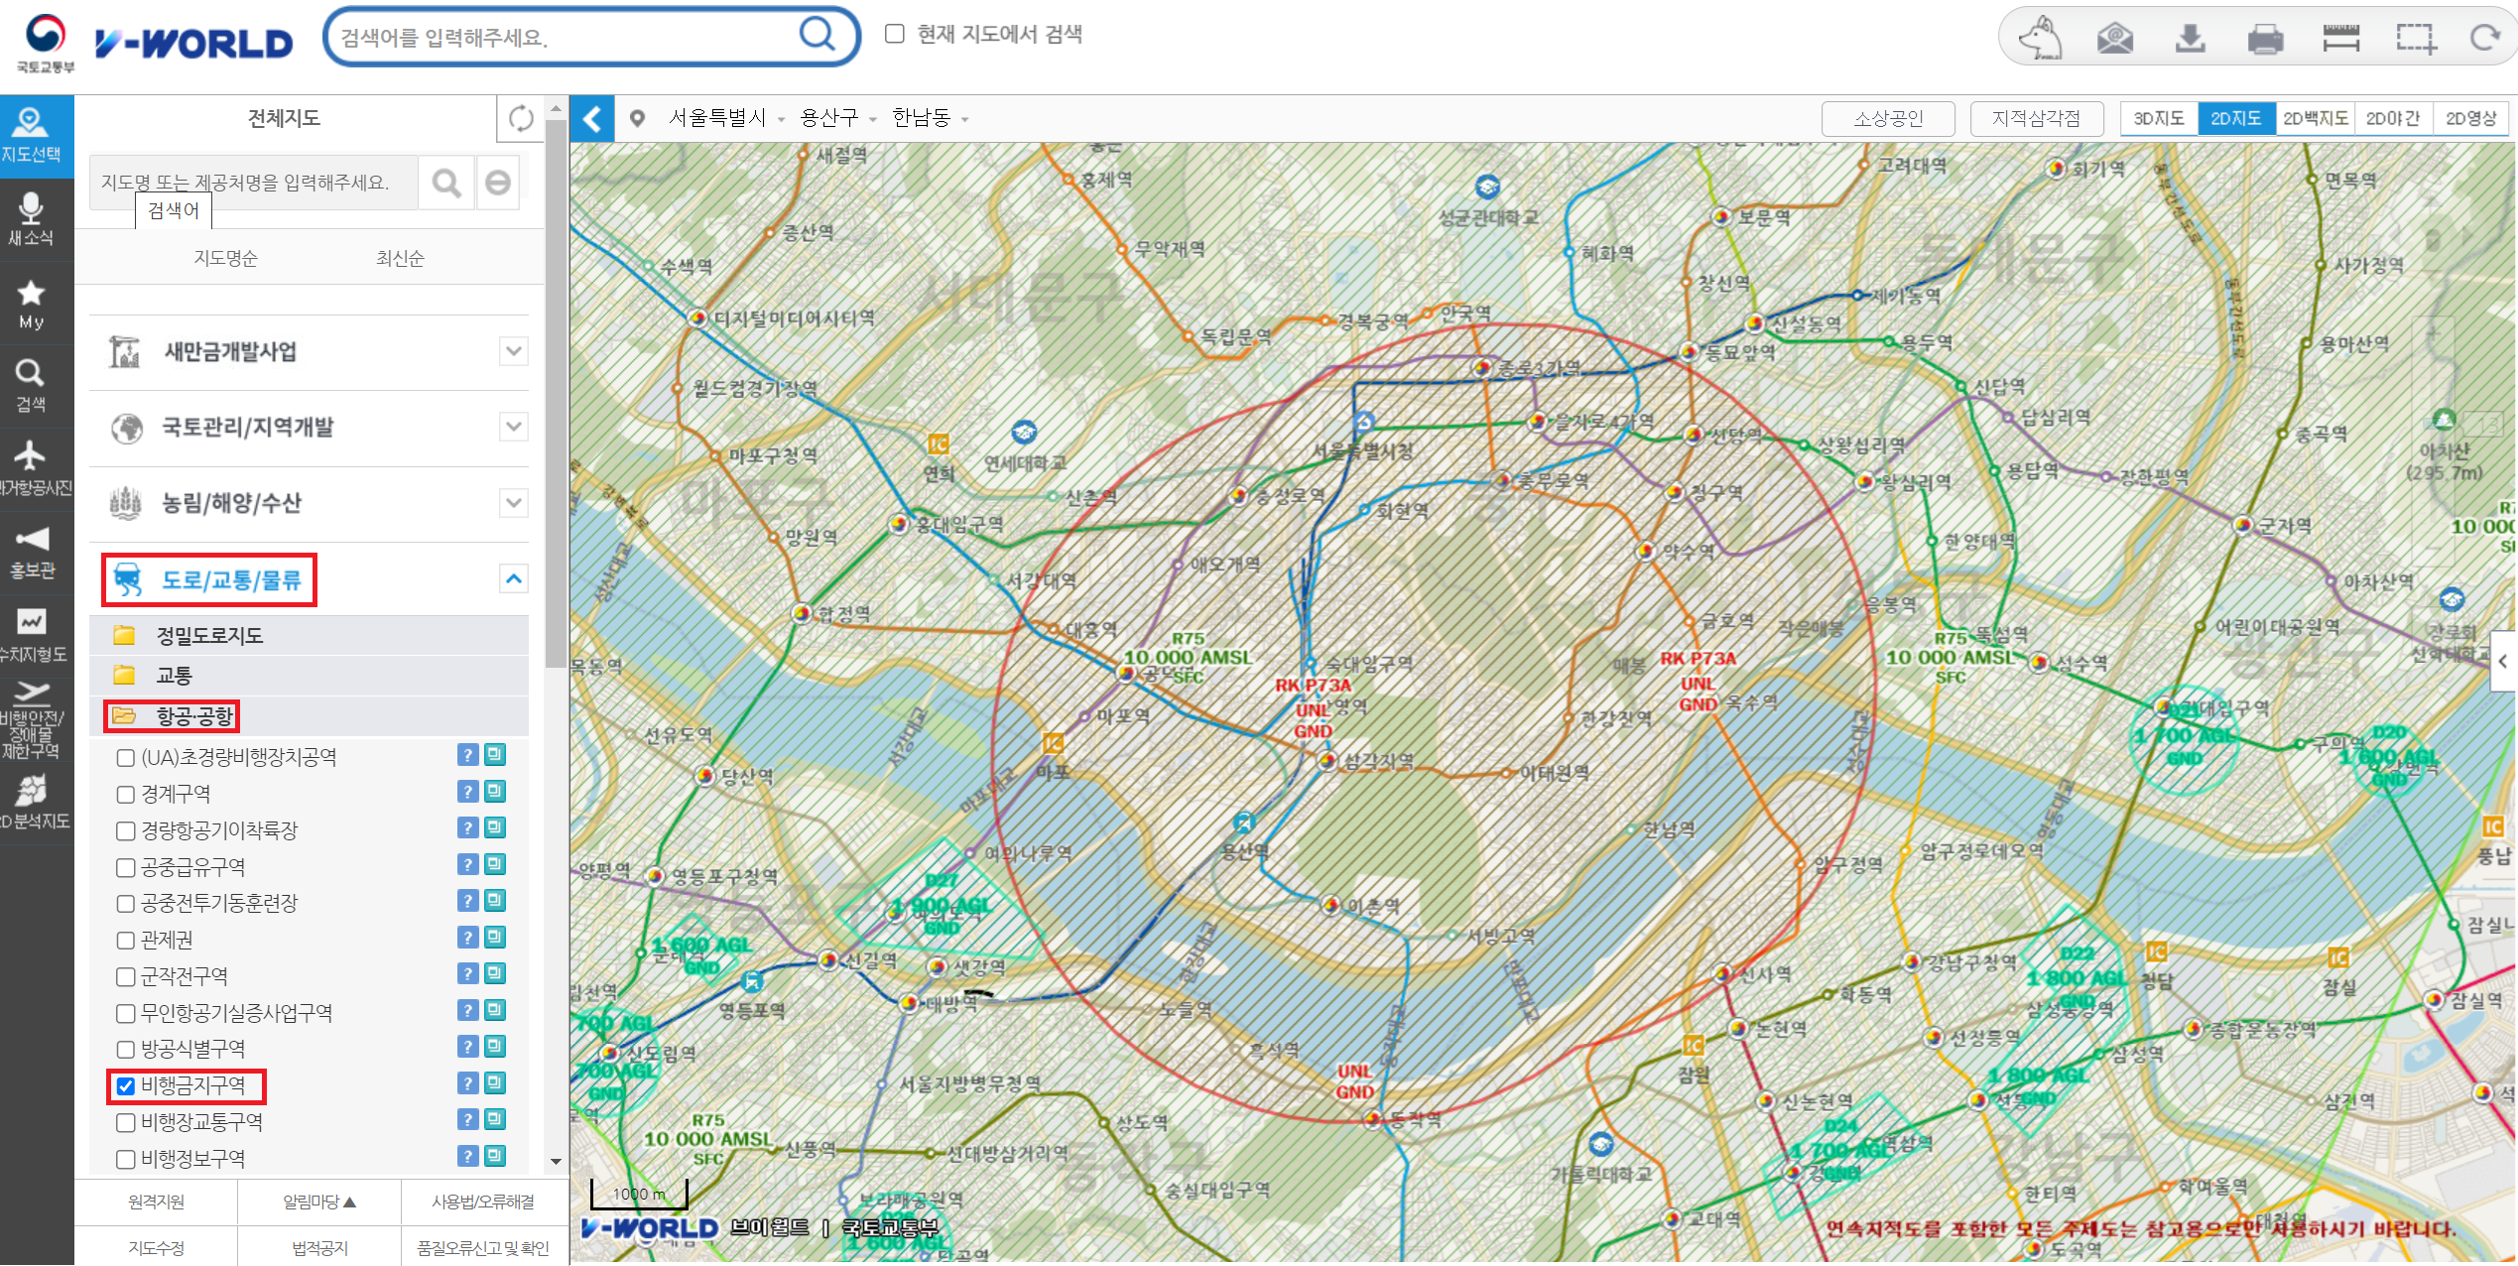Switch to 2D야간 map tab
This screenshot has height=1266, width=2518.
coord(2392,119)
